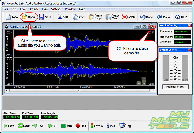The height and width of the screenshot is (133, 194).
Task: Click the Start Time field
Action: [12, 117]
